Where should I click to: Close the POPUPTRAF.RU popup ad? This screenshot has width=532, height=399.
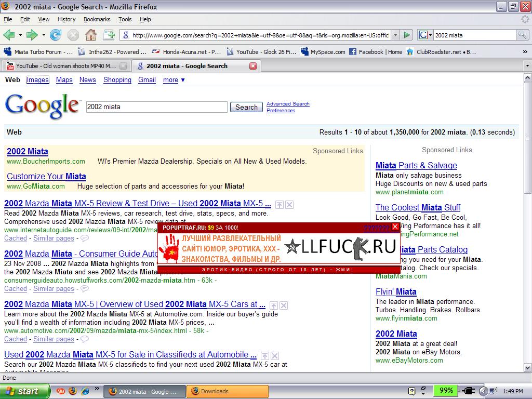[x=395, y=227]
